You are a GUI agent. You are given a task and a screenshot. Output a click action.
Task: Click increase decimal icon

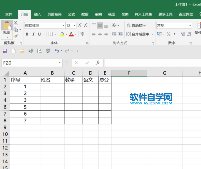(x=183, y=34)
